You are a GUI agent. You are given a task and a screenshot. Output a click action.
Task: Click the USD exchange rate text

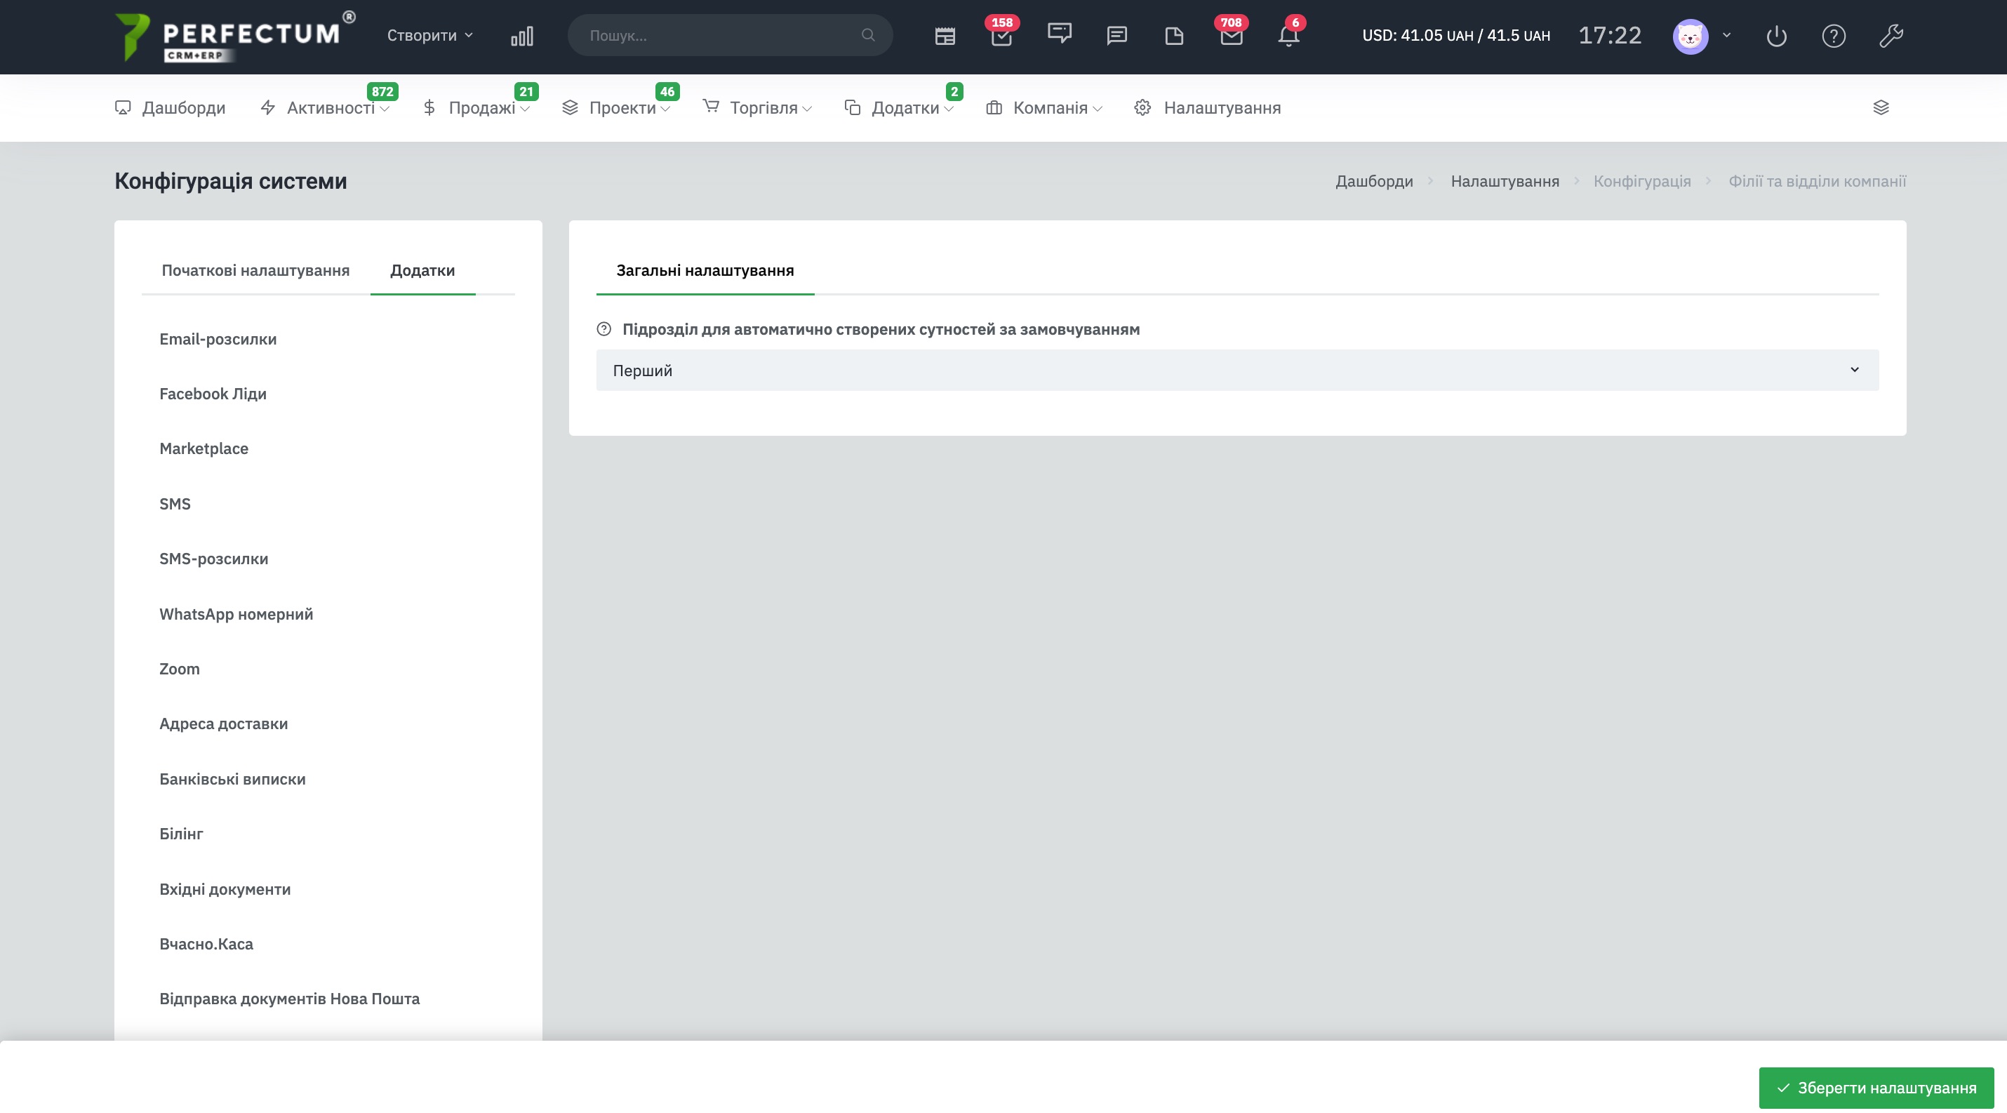click(x=1456, y=35)
